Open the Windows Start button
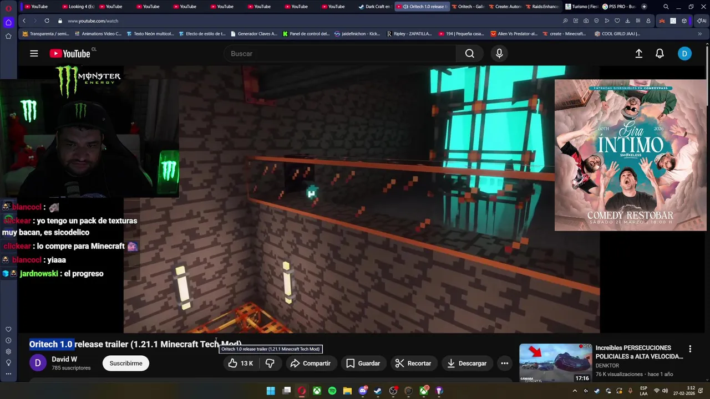This screenshot has height=399, width=710. pyautogui.click(x=271, y=391)
